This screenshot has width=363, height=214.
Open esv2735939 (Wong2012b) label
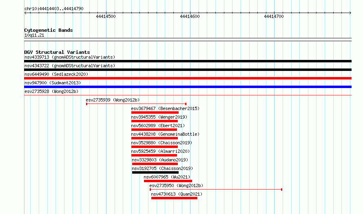point(113,100)
